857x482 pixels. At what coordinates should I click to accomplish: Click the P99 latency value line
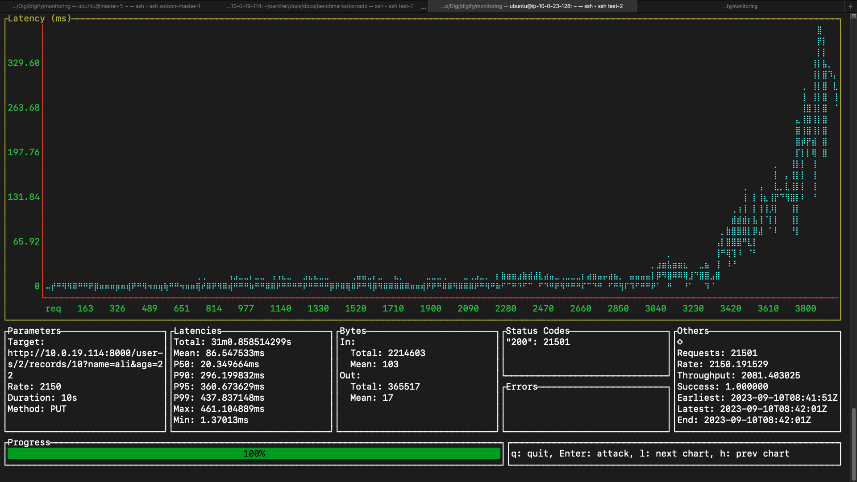(219, 398)
